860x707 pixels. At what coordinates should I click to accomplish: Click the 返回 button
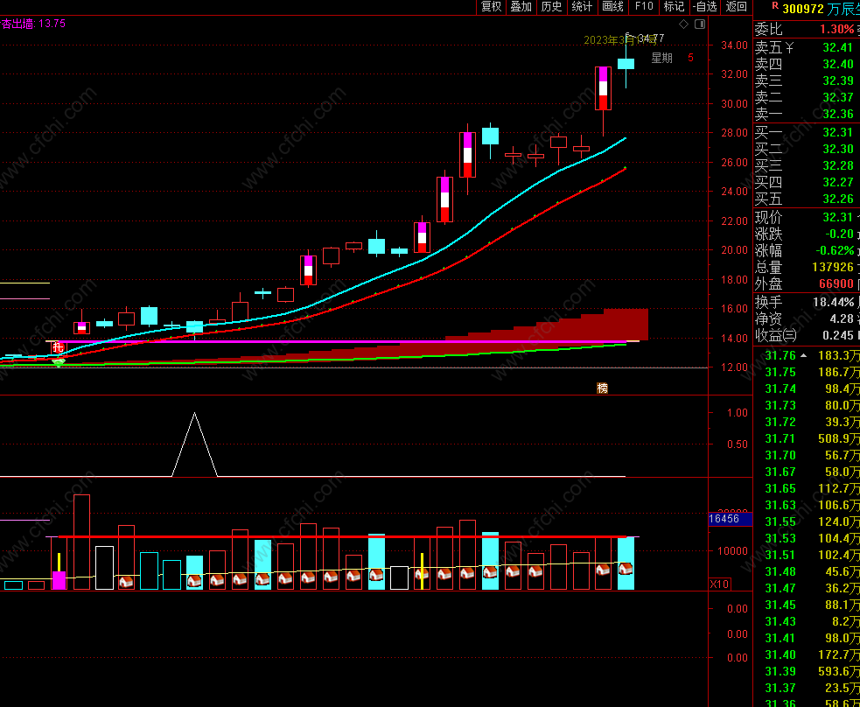click(736, 7)
